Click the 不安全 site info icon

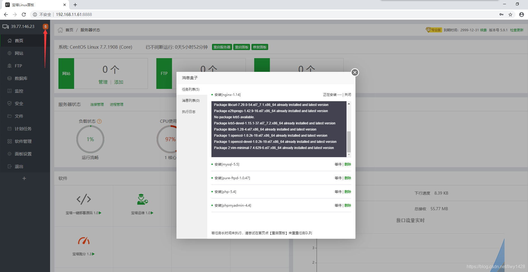35,15
